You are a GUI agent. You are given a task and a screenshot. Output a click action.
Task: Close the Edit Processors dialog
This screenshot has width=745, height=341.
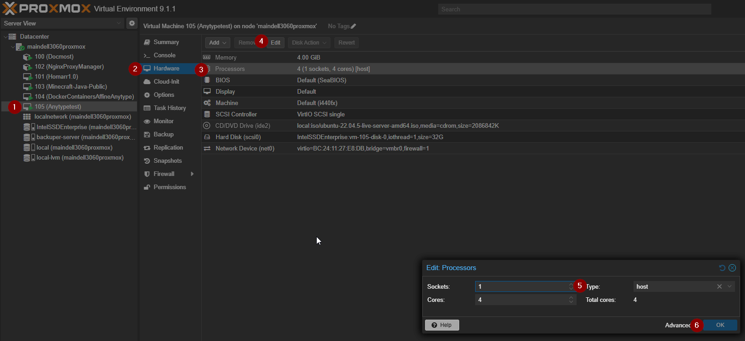(x=732, y=268)
